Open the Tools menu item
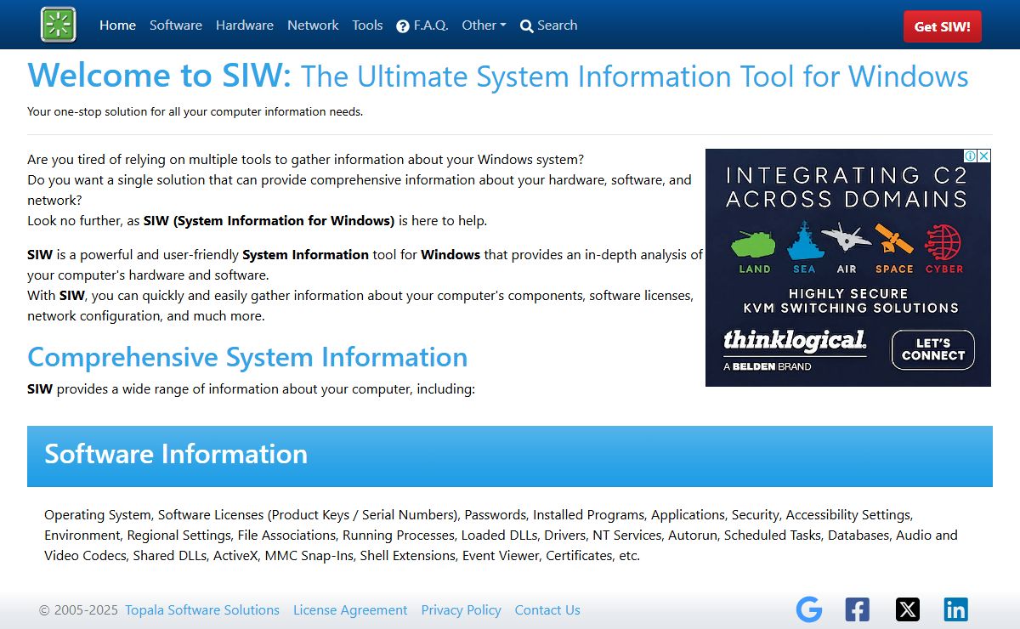This screenshot has width=1020, height=629. coord(367,25)
